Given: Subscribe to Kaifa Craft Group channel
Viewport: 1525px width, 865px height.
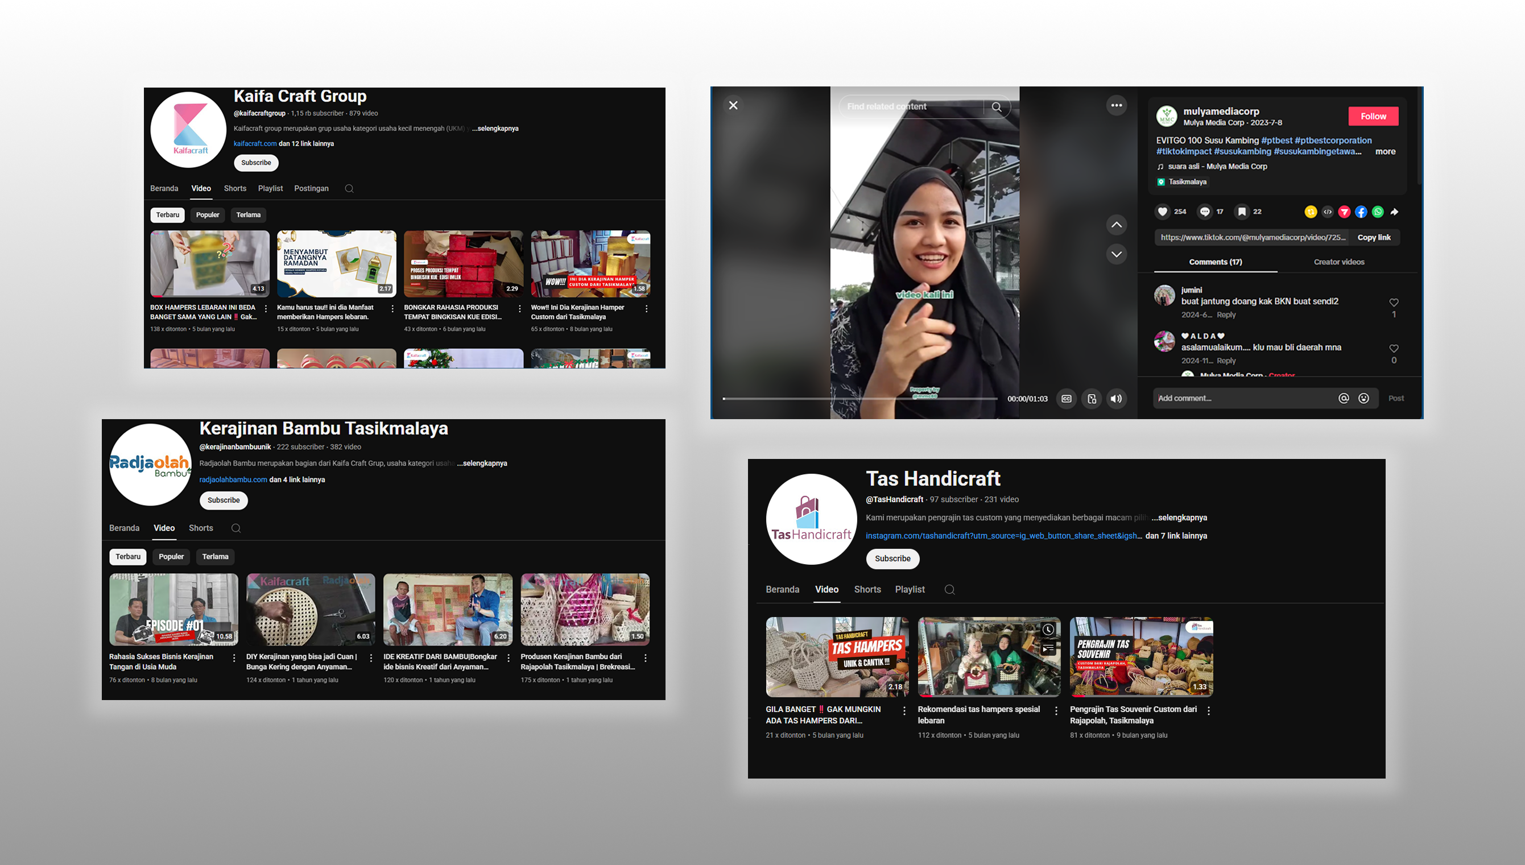Looking at the screenshot, I should click(256, 163).
